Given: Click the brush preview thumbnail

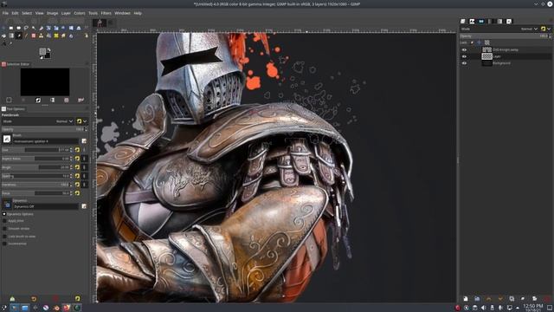Looking at the screenshot, I should (x=7, y=139).
